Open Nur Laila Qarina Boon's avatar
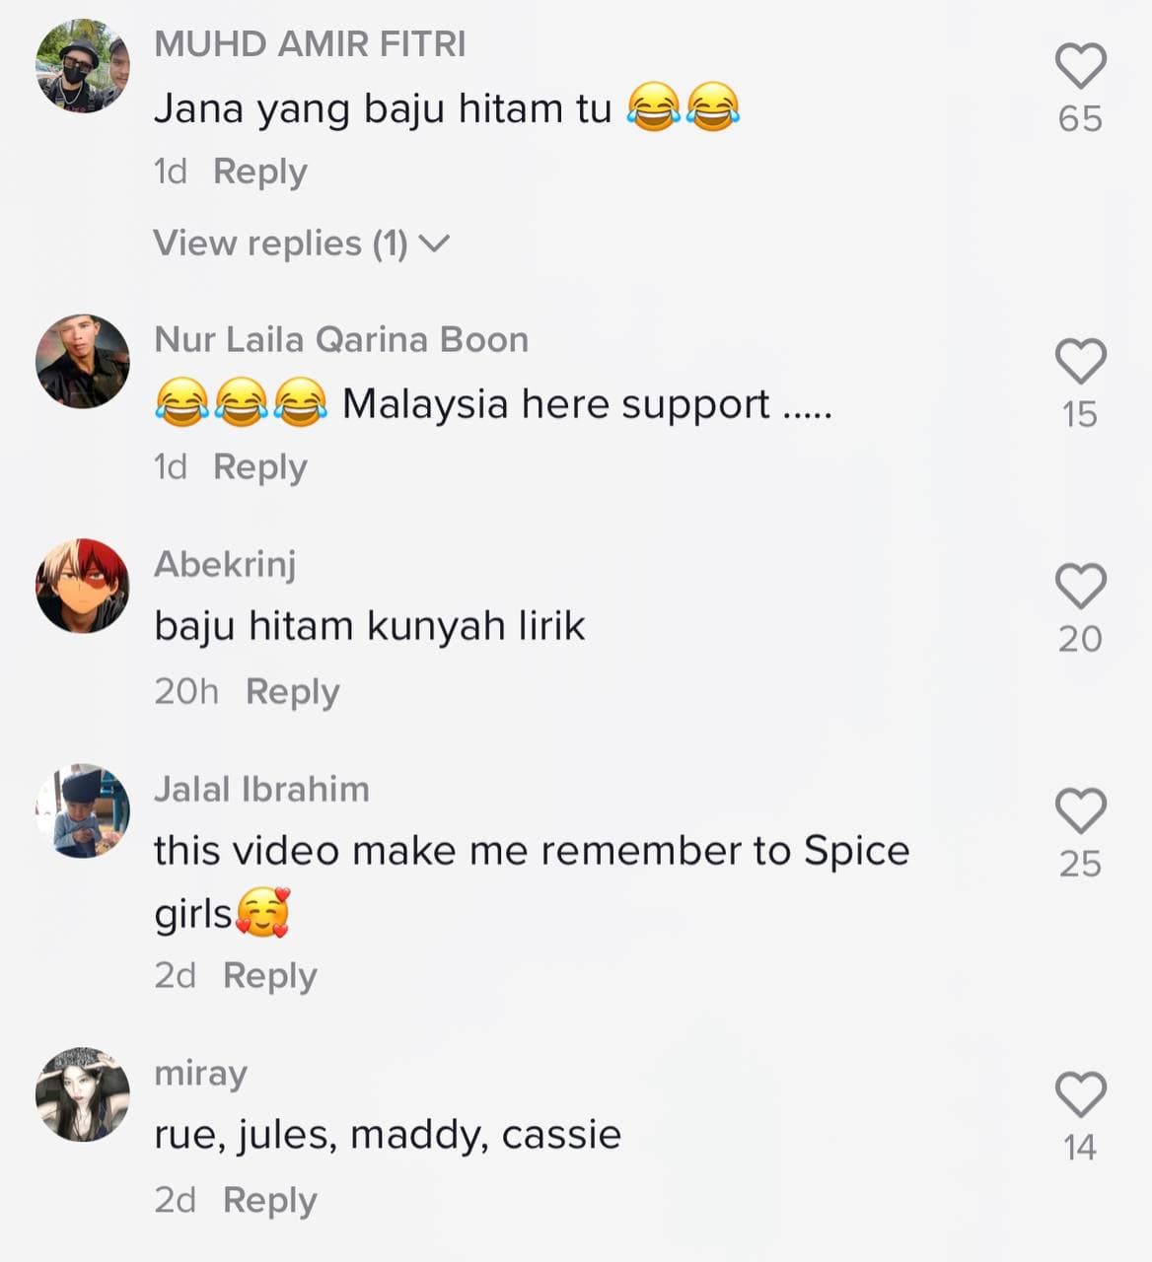 coord(83,361)
